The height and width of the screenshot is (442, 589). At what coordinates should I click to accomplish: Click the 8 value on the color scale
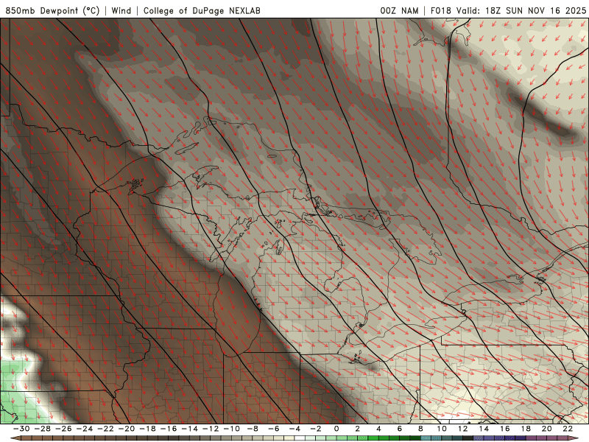420,429
